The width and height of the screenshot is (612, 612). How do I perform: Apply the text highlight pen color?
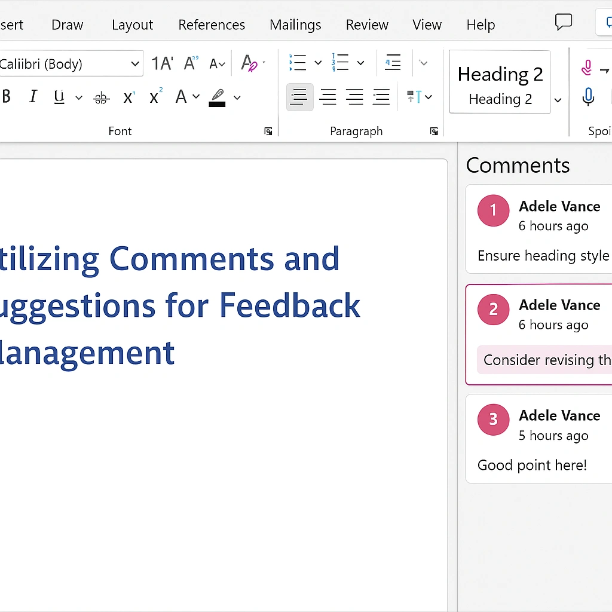[217, 97]
